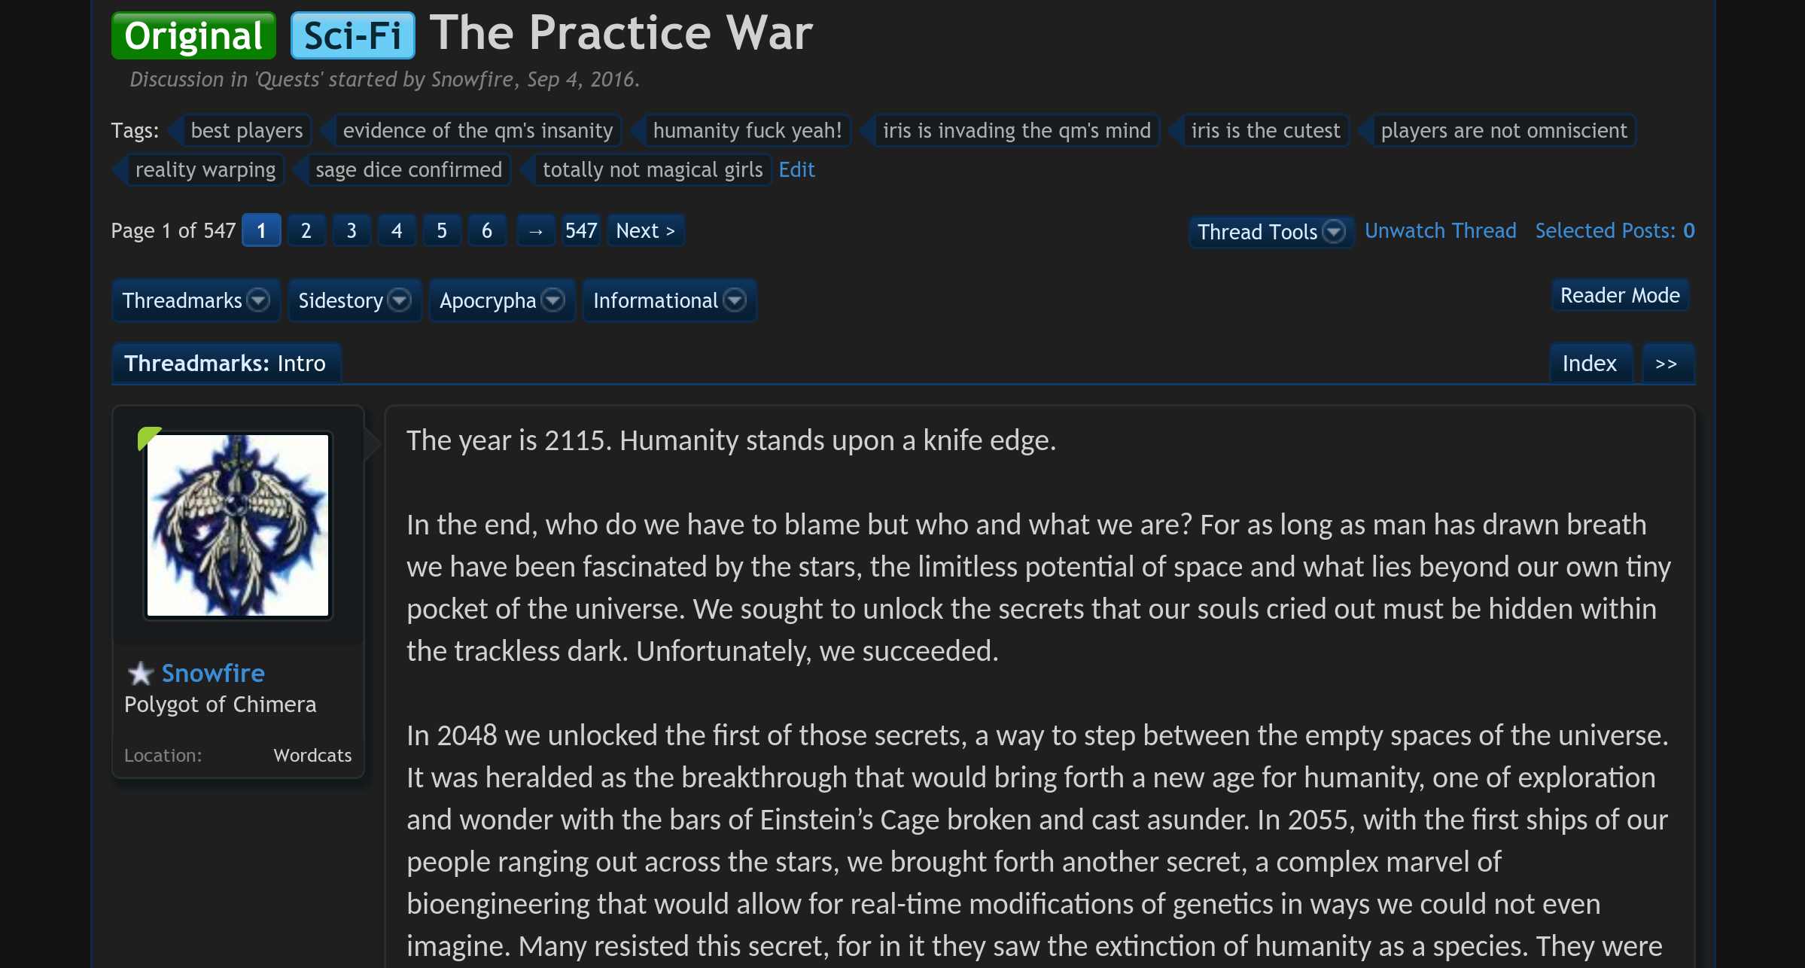Open Snowfire's profile link
Viewport: 1805px width, 968px height.
click(213, 673)
